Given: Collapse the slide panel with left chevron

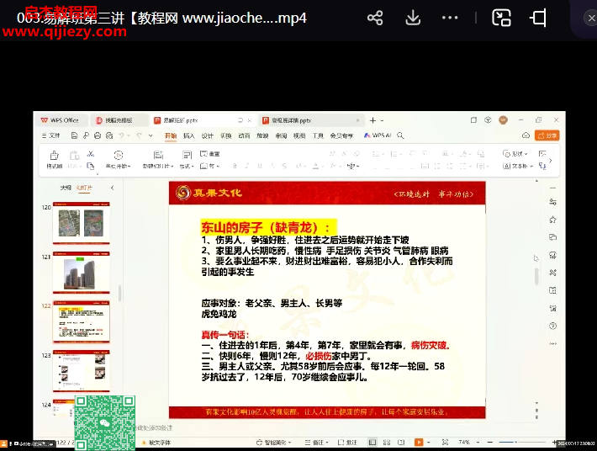Looking at the screenshot, I should pyautogui.click(x=113, y=188).
